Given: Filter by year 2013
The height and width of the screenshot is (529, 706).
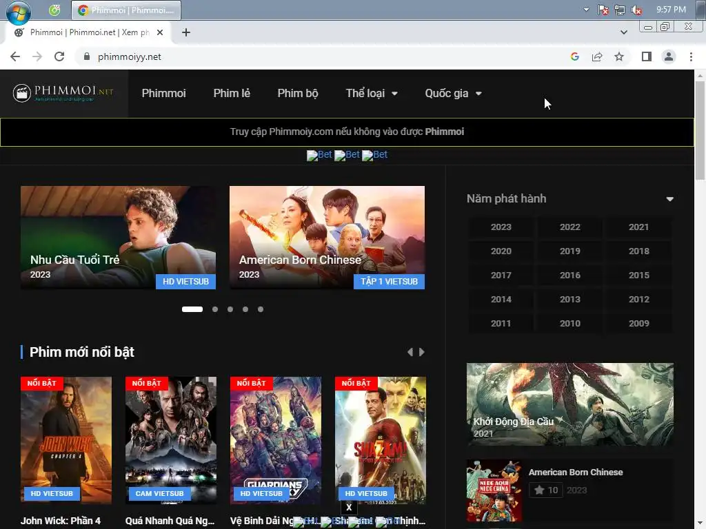Looking at the screenshot, I should (570, 299).
